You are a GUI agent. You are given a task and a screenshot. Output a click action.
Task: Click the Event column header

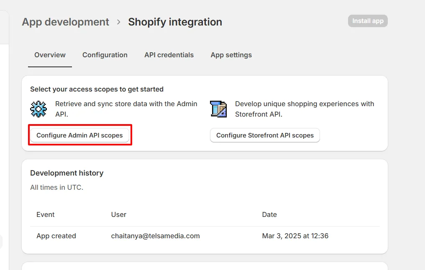tap(46, 214)
